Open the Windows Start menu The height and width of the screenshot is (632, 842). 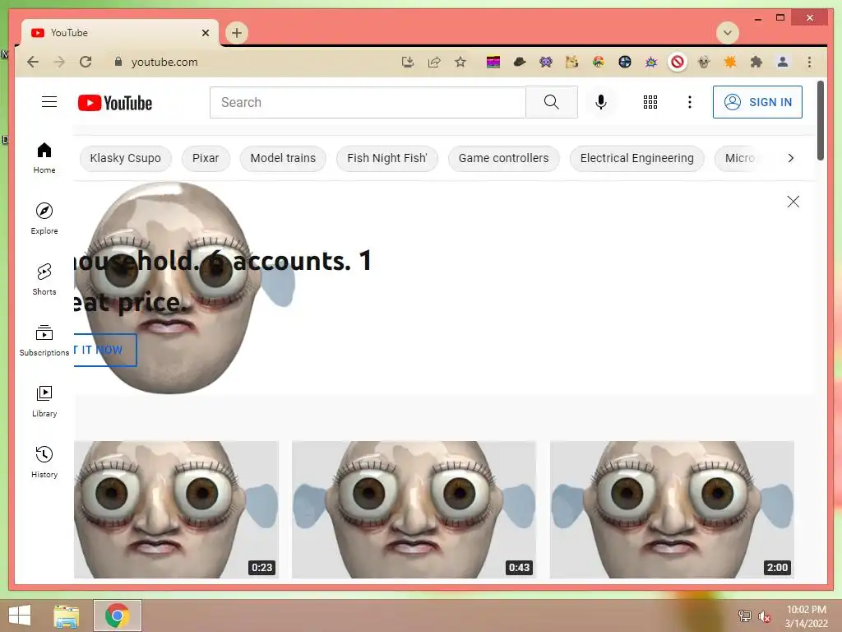pos(20,616)
